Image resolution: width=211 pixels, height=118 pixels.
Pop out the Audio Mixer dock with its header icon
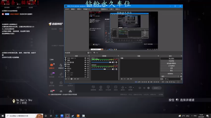tap(118, 56)
